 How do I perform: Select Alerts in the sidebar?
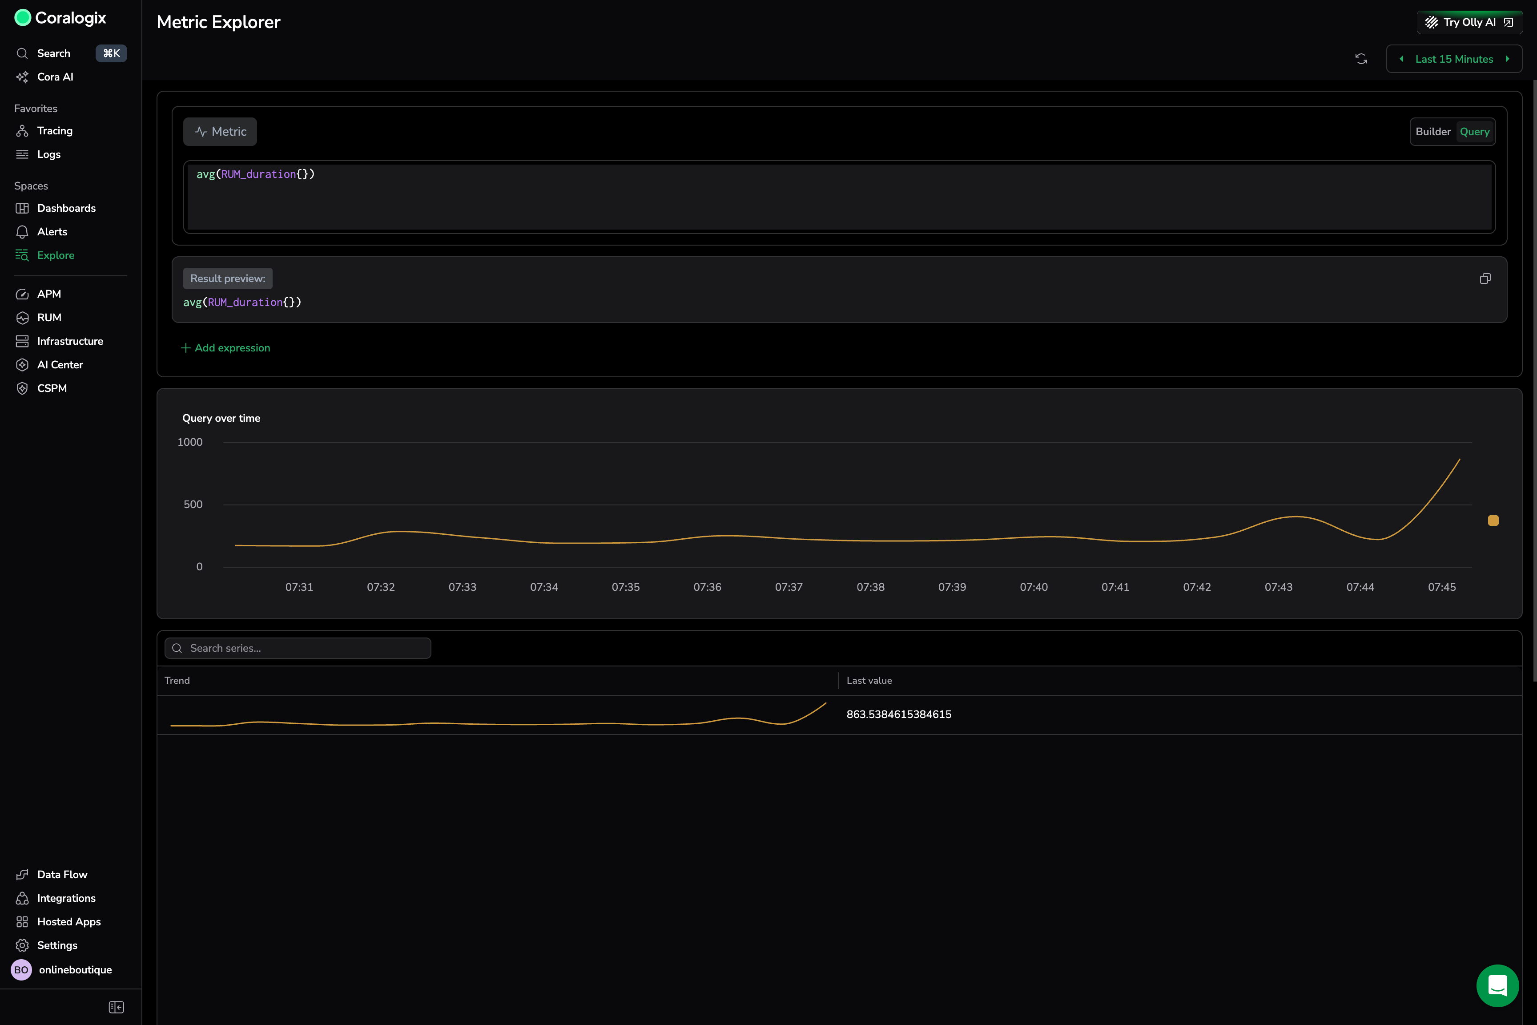tap(52, 231)
